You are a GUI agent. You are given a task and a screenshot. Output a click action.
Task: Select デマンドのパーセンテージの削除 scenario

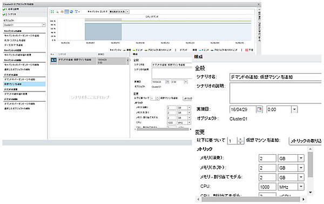click(x=20, y=104)
